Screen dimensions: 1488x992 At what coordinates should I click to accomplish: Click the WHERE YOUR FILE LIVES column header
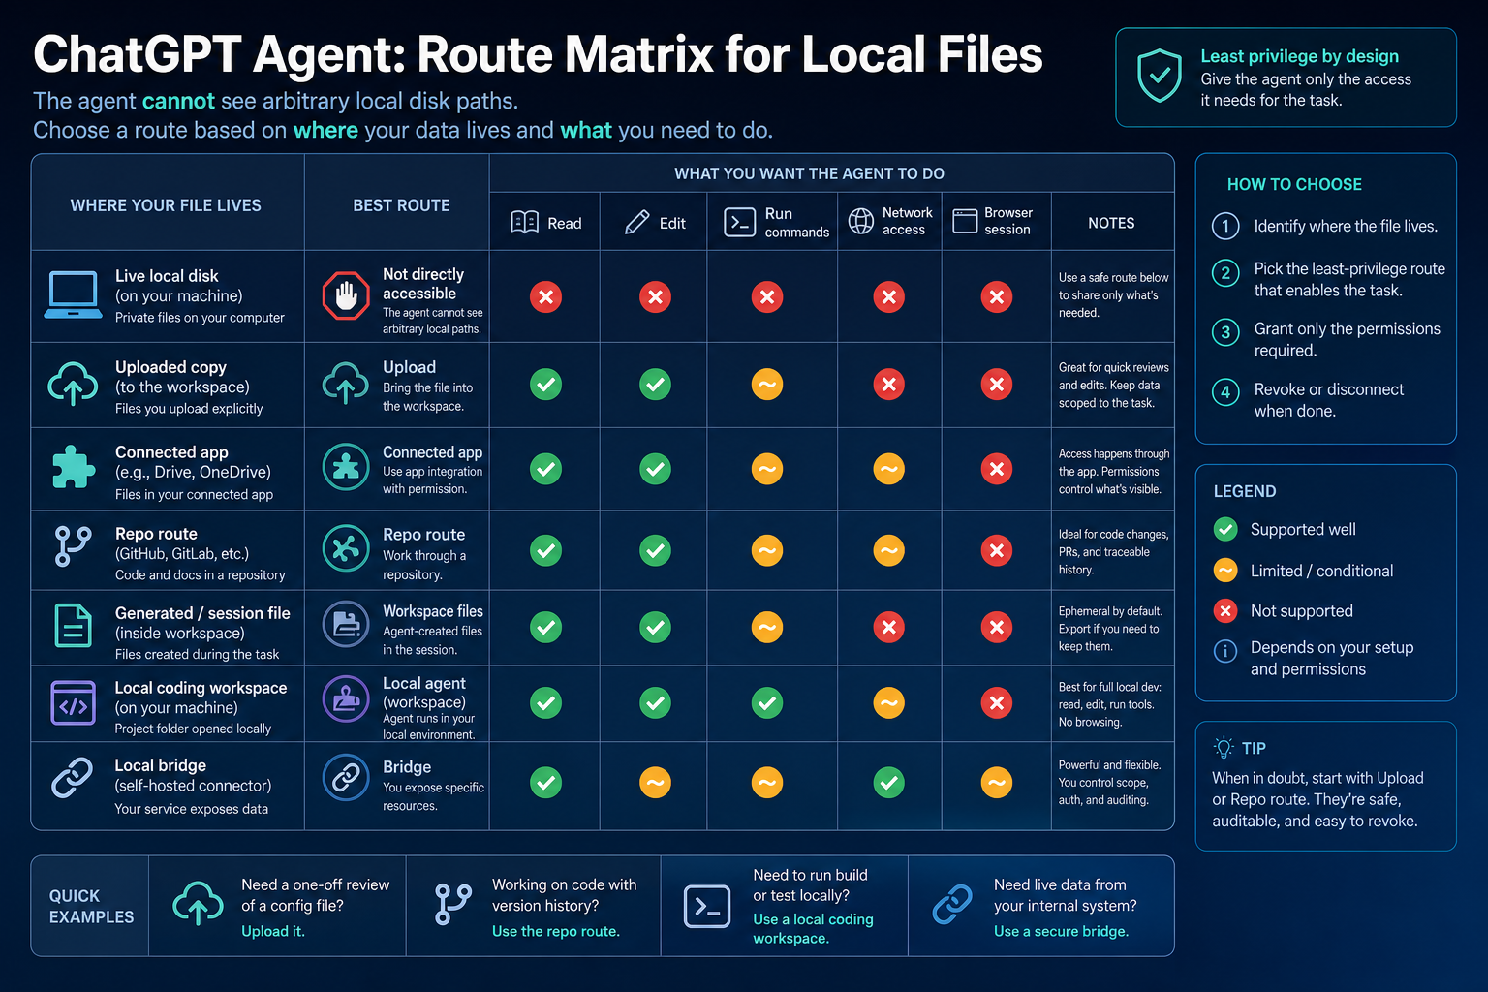point(166,205)
